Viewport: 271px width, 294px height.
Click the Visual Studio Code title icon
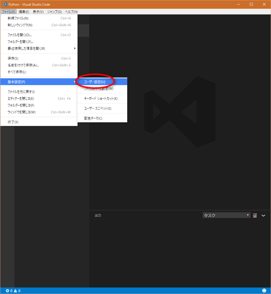[5, 4]
